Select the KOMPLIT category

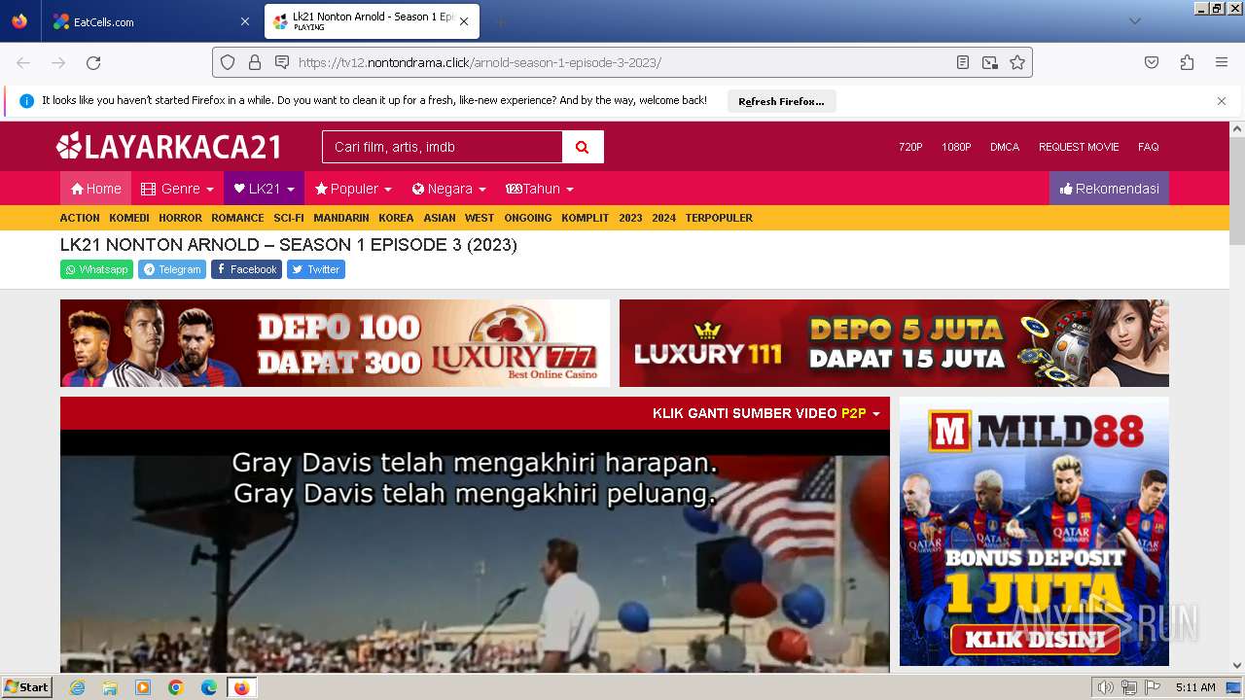point(585,218)
